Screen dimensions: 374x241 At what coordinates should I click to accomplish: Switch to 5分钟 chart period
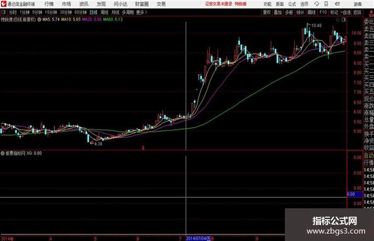[x=37, y=12]
